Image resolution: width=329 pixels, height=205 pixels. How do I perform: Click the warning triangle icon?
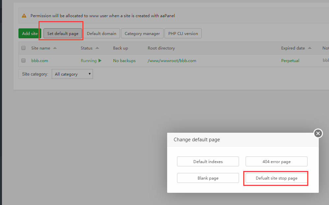click(x=24, y=16)
